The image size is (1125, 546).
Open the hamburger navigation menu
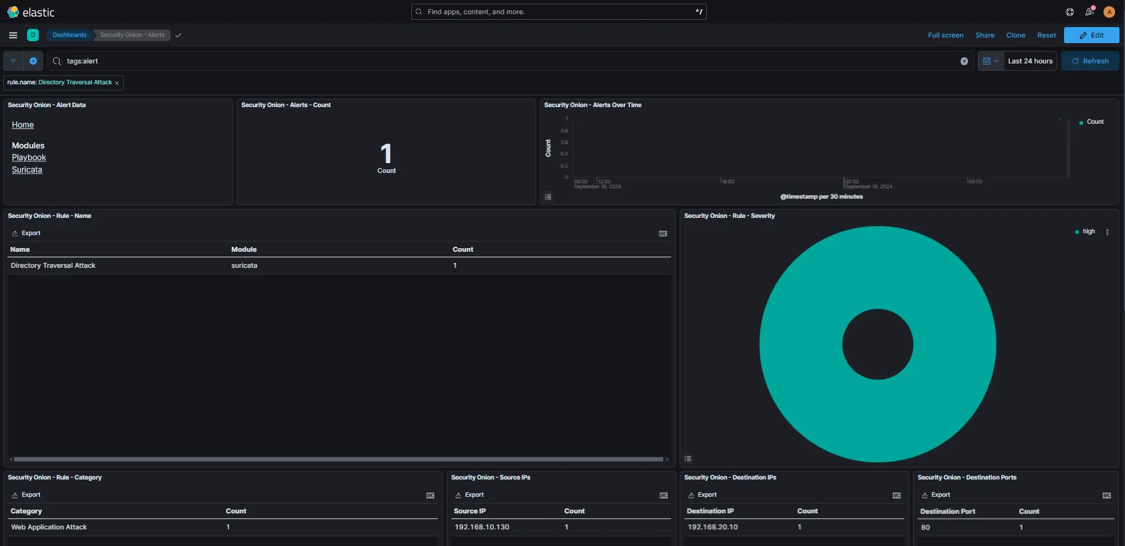pos(13,35)
